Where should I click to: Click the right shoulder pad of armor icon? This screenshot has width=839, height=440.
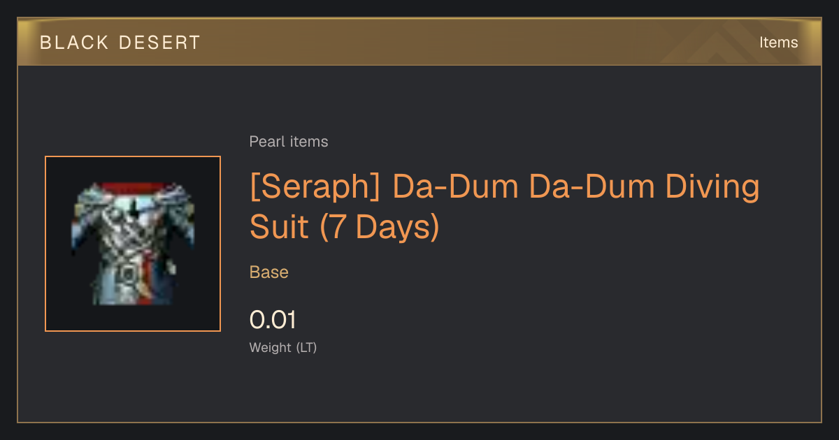pyautogui.click(x=178, y=199)
